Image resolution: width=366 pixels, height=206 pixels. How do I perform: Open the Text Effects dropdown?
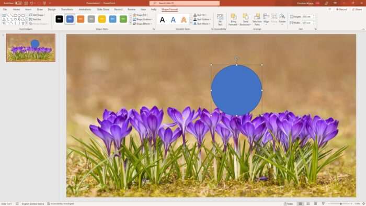coord(202,24)
